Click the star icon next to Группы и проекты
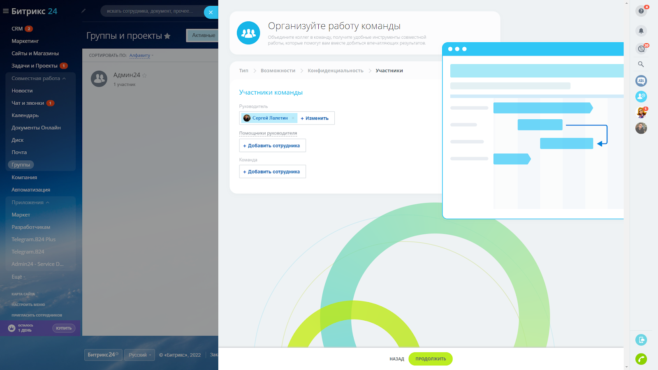The height and width of the screenshot is (370, 658). (x=167, y=36)
